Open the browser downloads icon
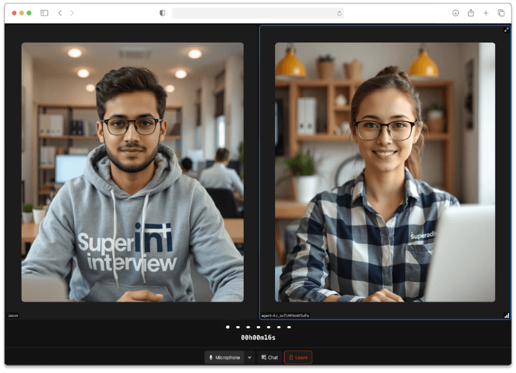The height and width of the screenshot is (373, 516). (x=456, y=13)
